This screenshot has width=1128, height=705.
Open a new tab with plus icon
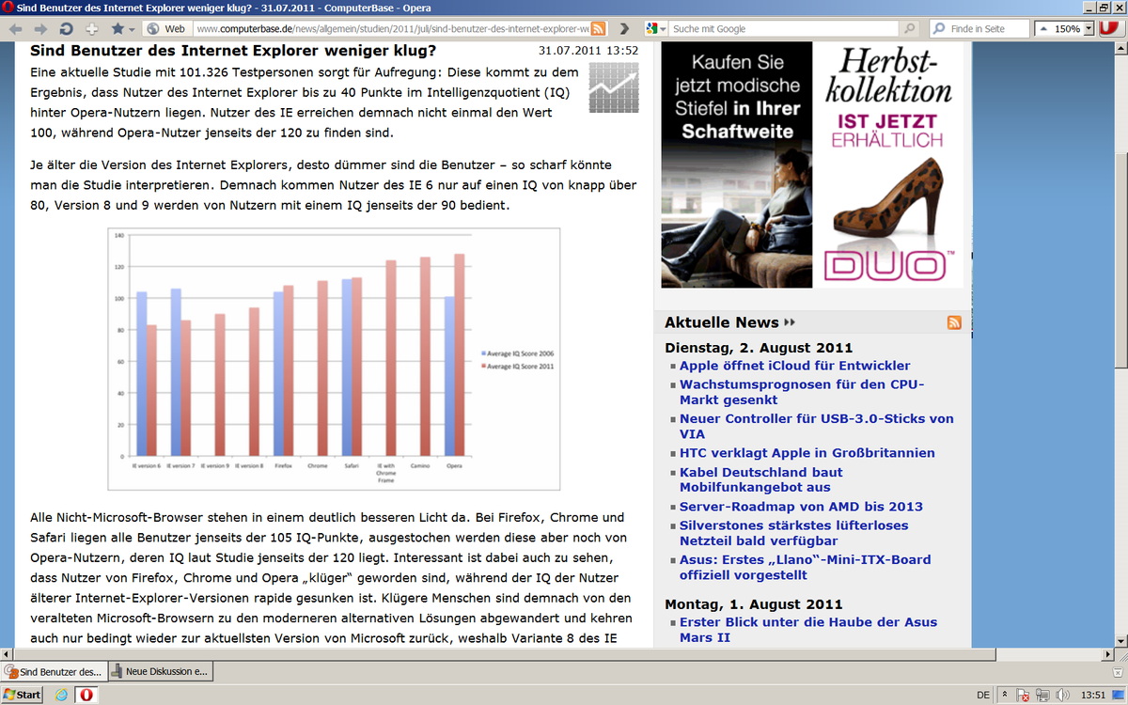(92, 29)
